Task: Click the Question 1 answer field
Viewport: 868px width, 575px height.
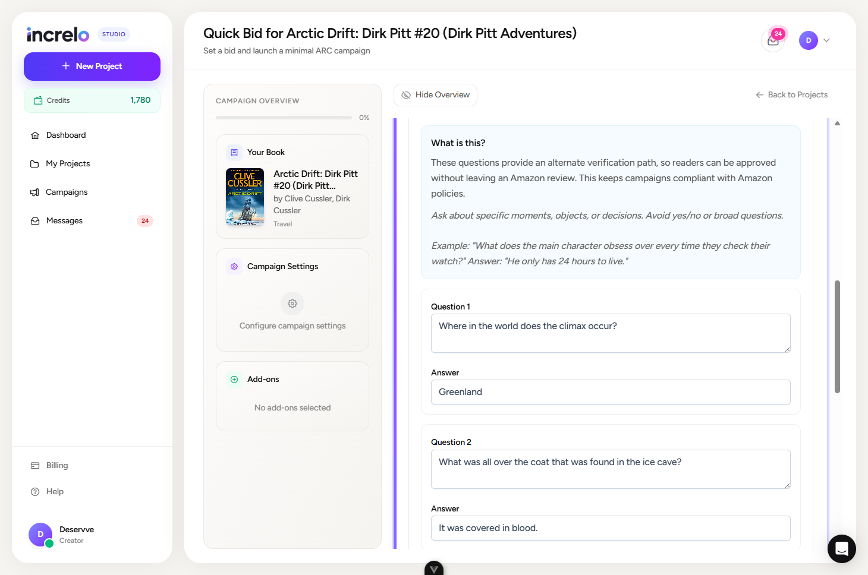Action: [611, 392]
